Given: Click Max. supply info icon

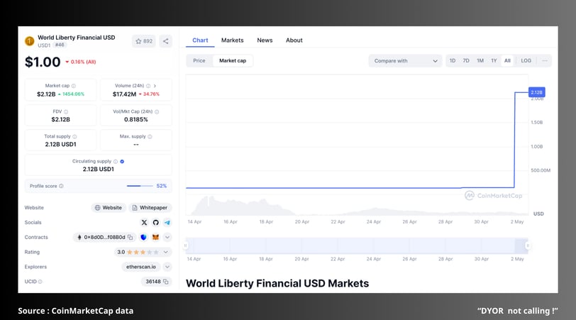Looking at the screenshot, I should tap(150, 136).
